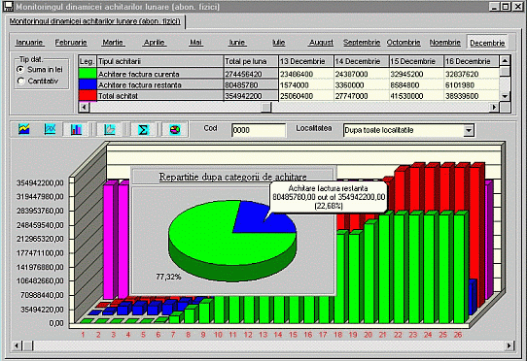Select the line chart icon
527x361 pixels.
click(x=51, y=129)
